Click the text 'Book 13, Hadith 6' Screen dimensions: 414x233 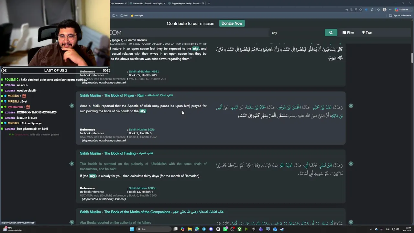tap(141, 192)
